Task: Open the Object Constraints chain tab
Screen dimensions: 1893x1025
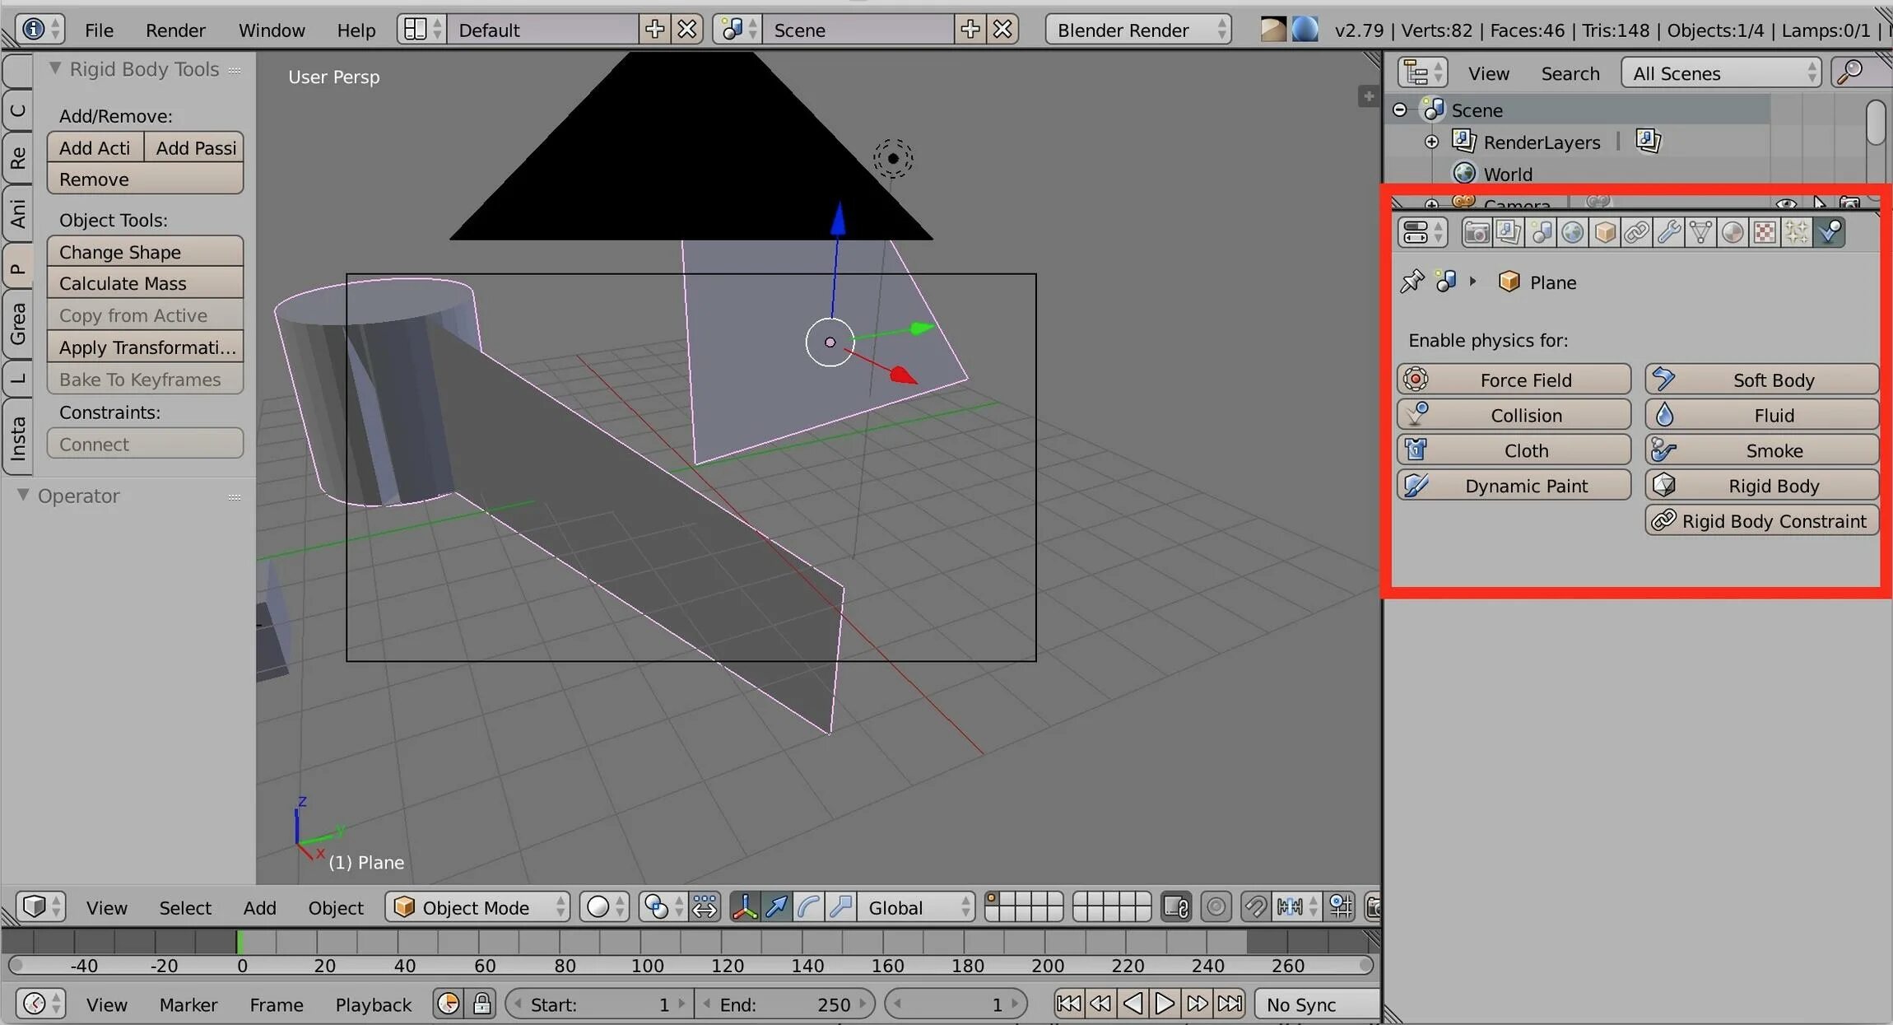Action: coord(1636,233)
